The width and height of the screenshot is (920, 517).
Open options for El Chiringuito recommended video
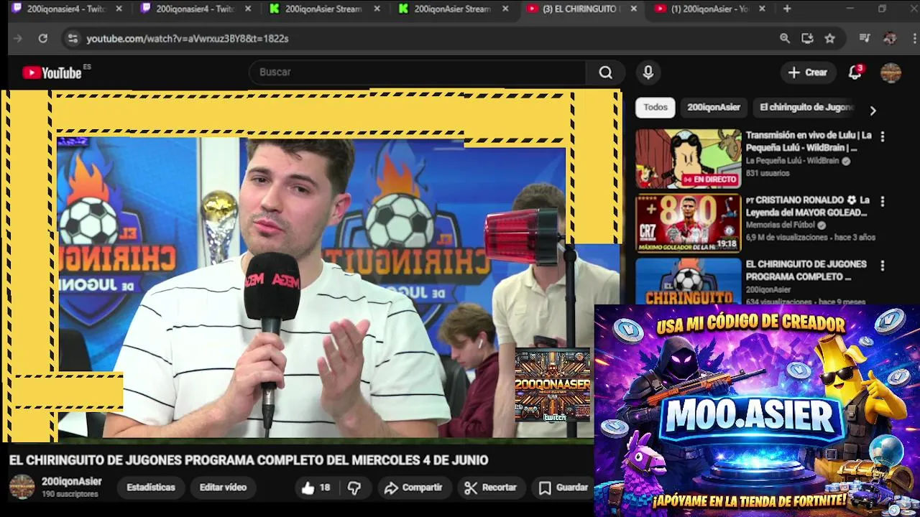[883, 266]
